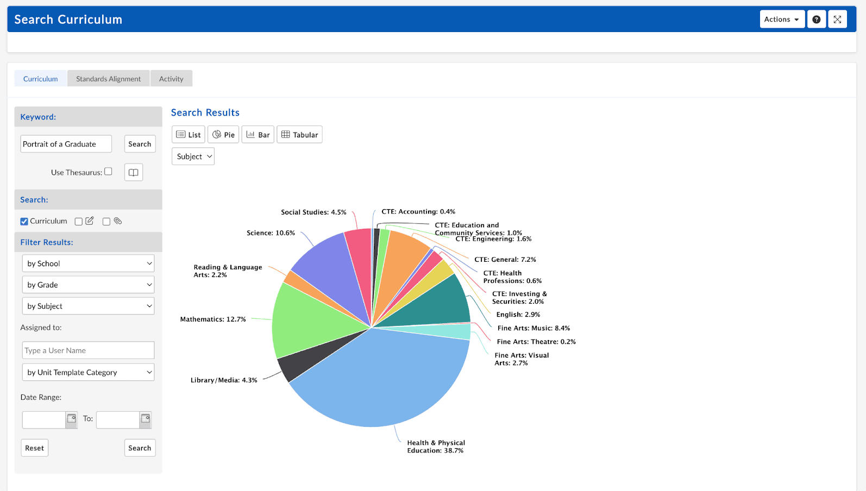Viewport: 866px width, 491px height.
Task: Open the thesaurus book icon
Action: point(133,173)
